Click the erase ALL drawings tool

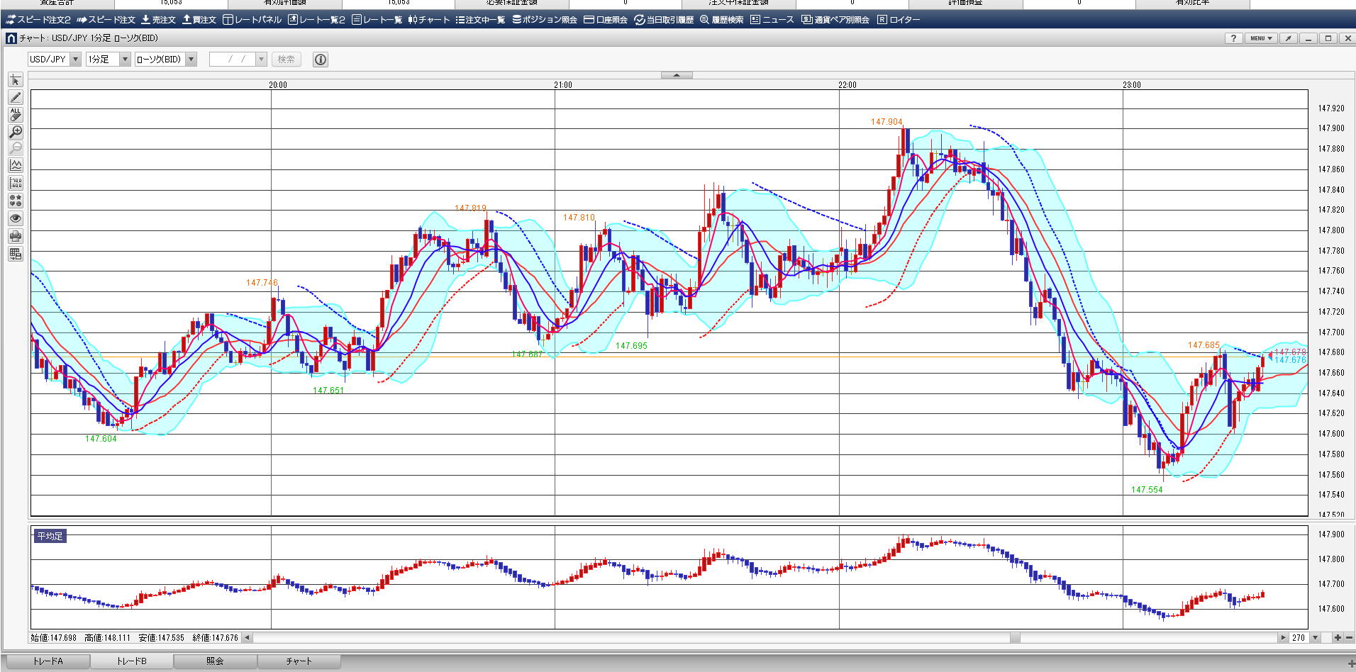tap(16, 114)
